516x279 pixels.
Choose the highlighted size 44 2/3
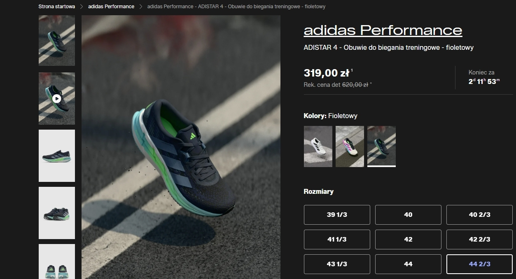point(479,264)
